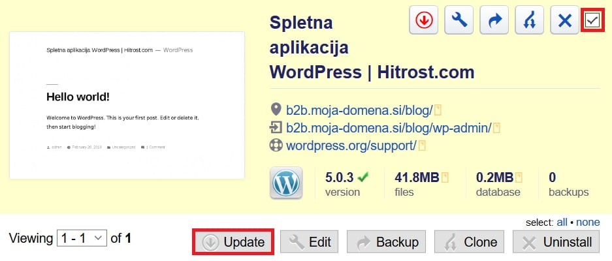The height and width of the screenshot is (261, 612).
Task: Select all via the 'all' link
Action: 562,223
